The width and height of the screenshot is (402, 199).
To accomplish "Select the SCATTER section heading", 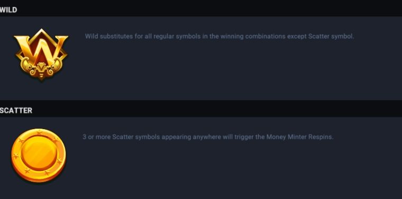I will (x=16, y=110).
